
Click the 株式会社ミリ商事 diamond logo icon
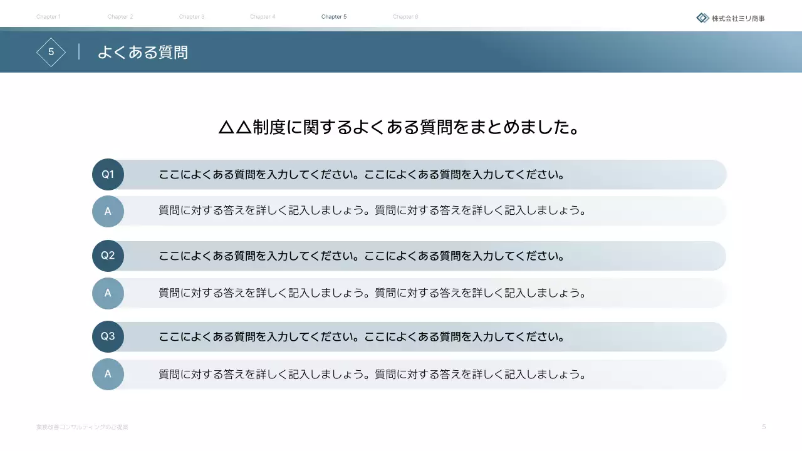702,18
